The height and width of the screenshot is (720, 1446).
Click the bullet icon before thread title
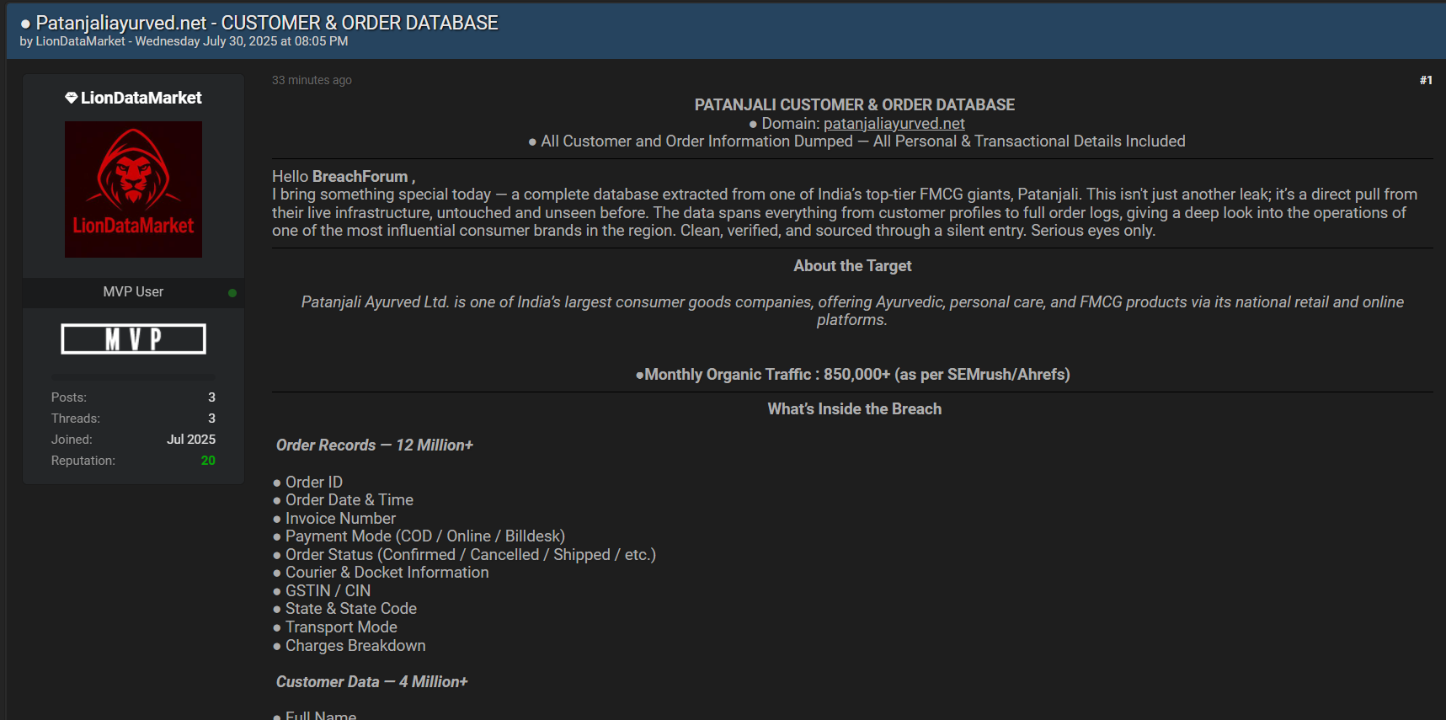pos(25,24)
